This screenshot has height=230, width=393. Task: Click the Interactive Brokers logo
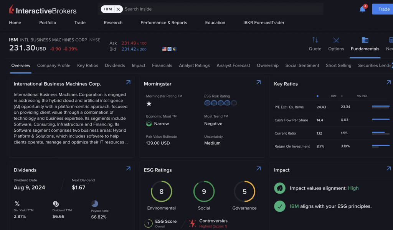pyautogui.click(x=43, y=10)
